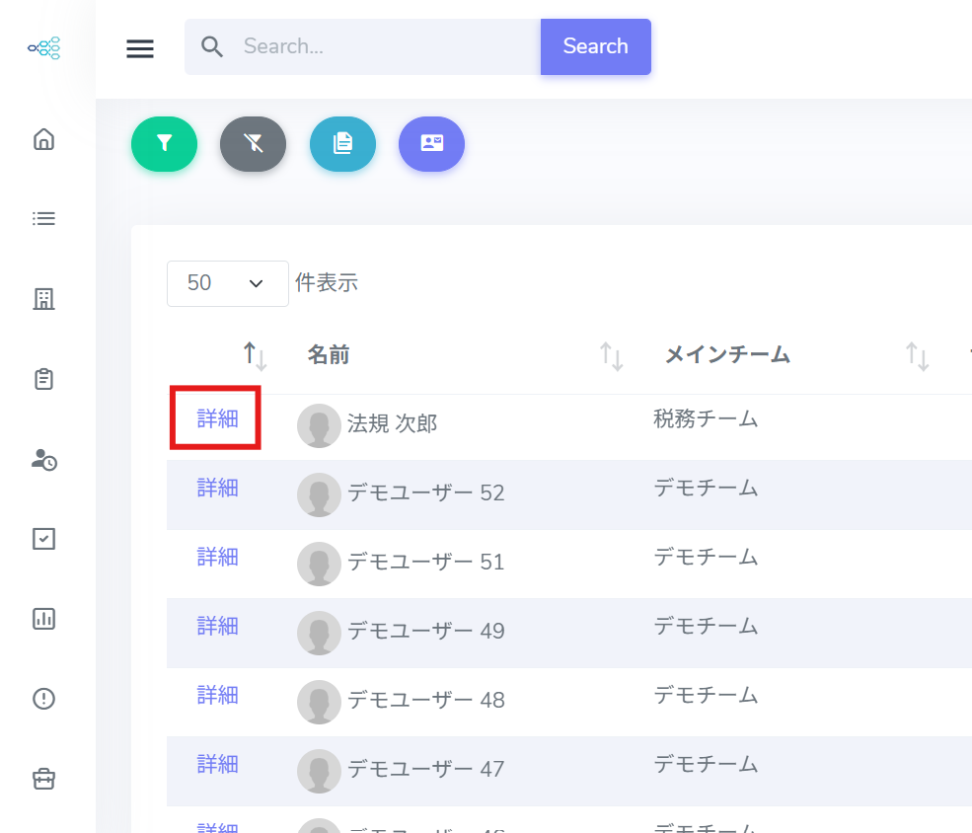972x833 pixels.
Task: Click the blue document export button
Action: pyautogui.click(x=342, y=144)
